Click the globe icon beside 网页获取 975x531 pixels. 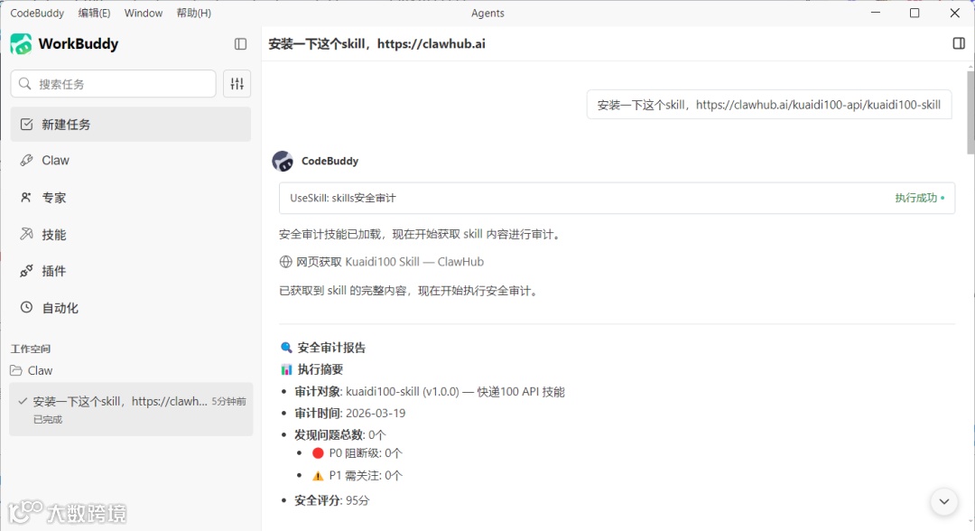click(285, 262)
